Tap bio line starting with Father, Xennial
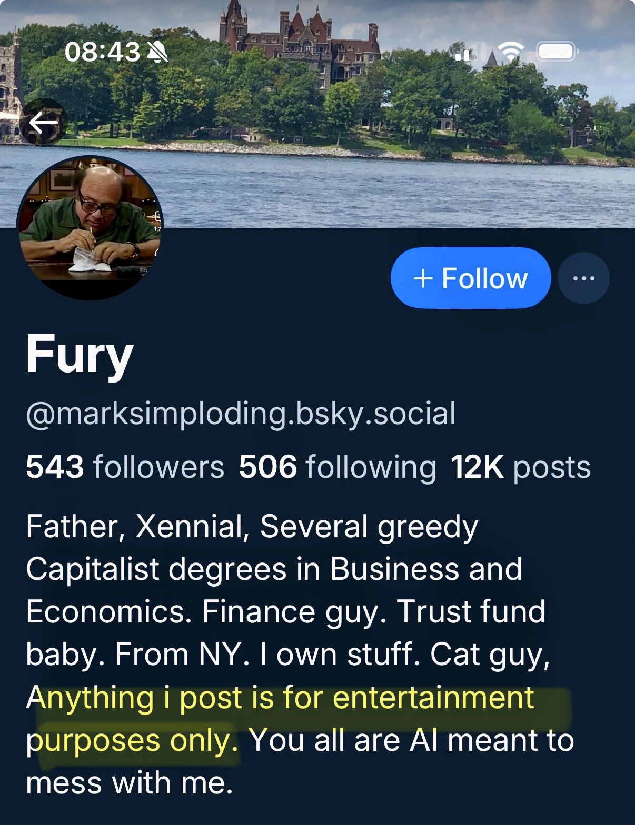The width and height of the screenshot is (635, 825). tap(252, 526)
